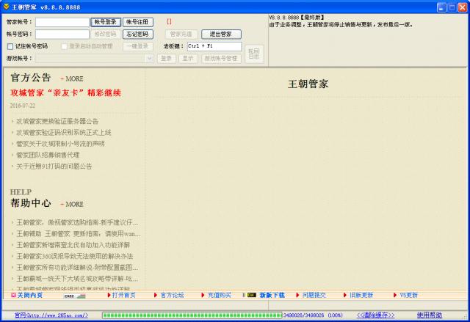
Task: Click the 老板键 hotkey field showing Ctrl + F1
Action: tap(214, 46)
